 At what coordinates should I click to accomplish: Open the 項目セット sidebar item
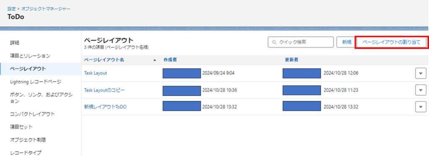click(21, 127)
